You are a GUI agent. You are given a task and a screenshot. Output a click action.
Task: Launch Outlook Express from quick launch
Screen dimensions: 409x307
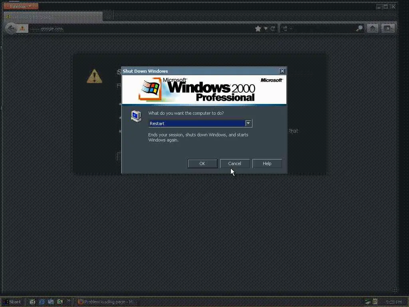click(x=51, y=302)
